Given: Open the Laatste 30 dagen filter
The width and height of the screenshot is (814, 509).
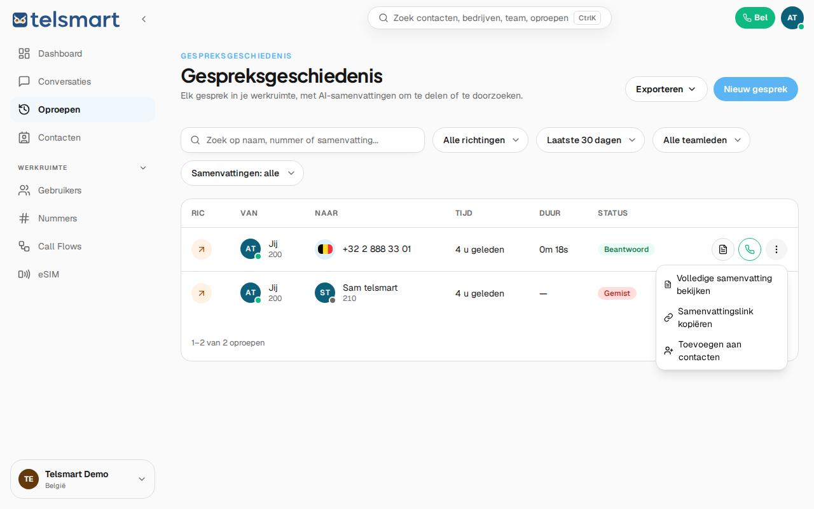Looking at the screenshot, I should point(590,140).
